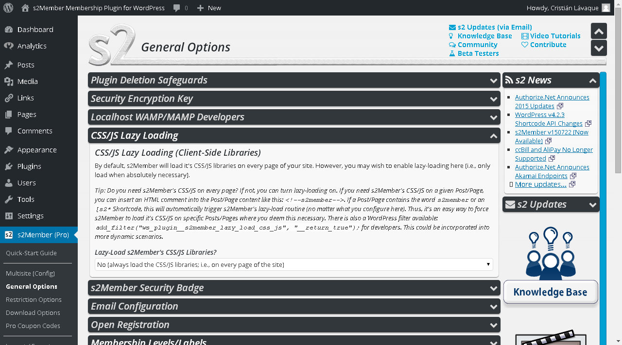Screen dimensions: 622x345
Task: Click the Tools wrench icon
Action: tap(9, 199)
